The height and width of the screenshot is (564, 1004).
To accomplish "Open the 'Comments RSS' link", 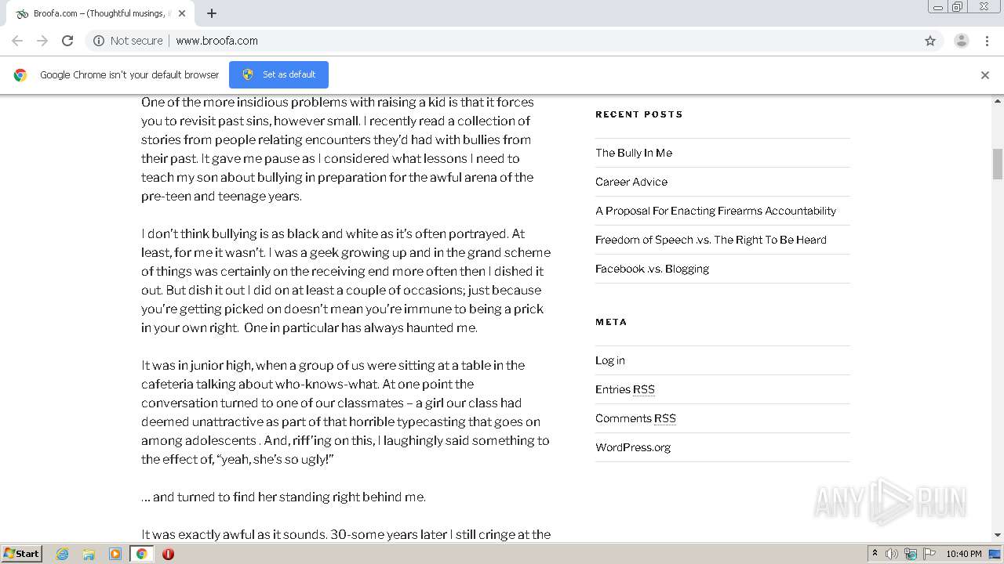I will pos(635,418).
